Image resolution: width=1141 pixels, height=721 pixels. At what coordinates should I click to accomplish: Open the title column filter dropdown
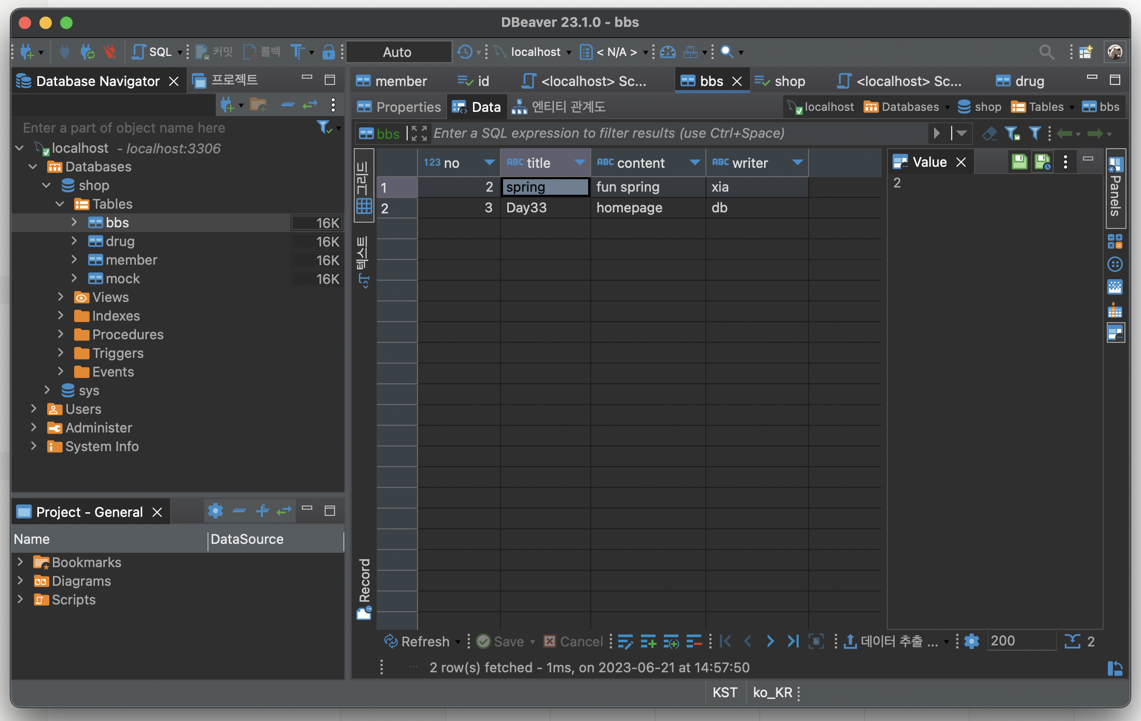pyautogui.click(x=579, y=163)
